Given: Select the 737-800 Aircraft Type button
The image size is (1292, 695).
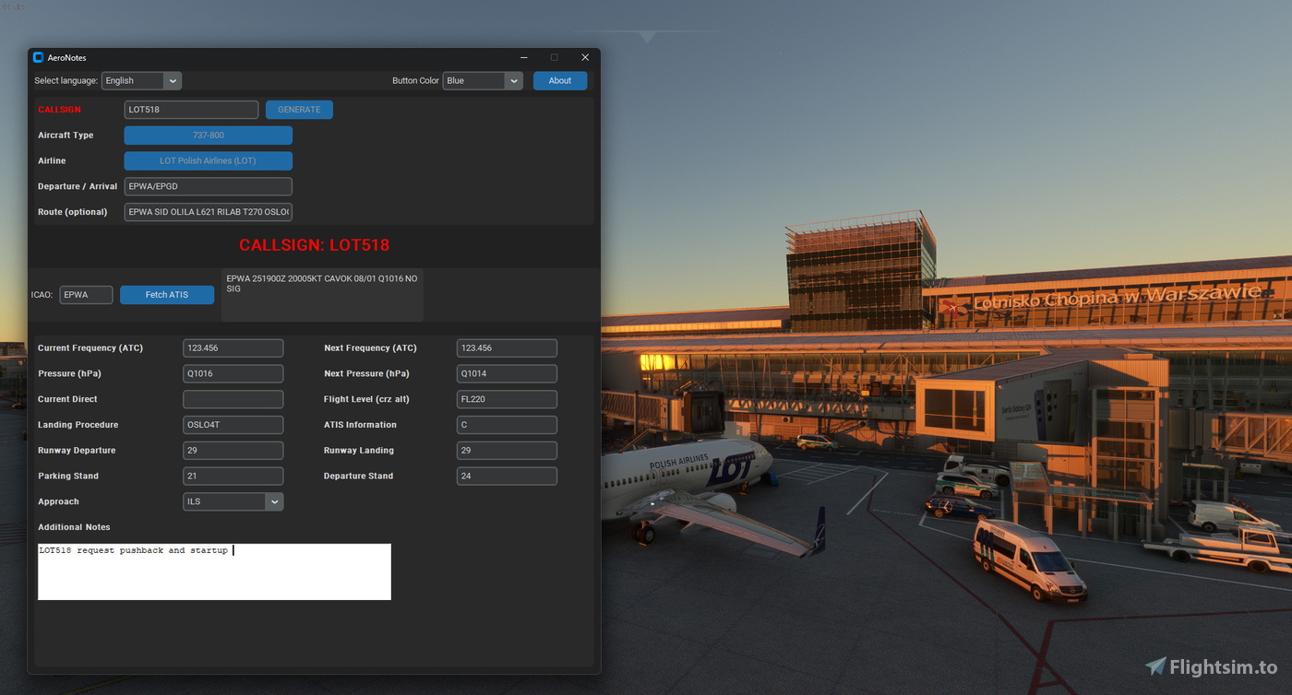Looking at the screenshot, I should pos(208,135).
